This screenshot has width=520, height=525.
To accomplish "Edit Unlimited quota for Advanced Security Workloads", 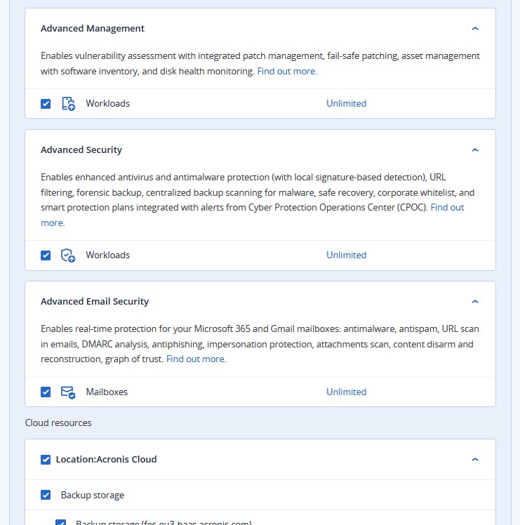I will pos(346,255).
